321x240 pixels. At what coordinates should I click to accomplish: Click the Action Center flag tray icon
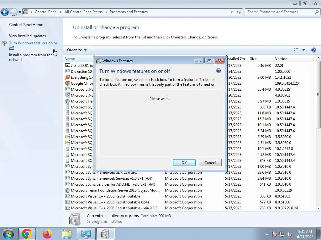tap(274, 234)
